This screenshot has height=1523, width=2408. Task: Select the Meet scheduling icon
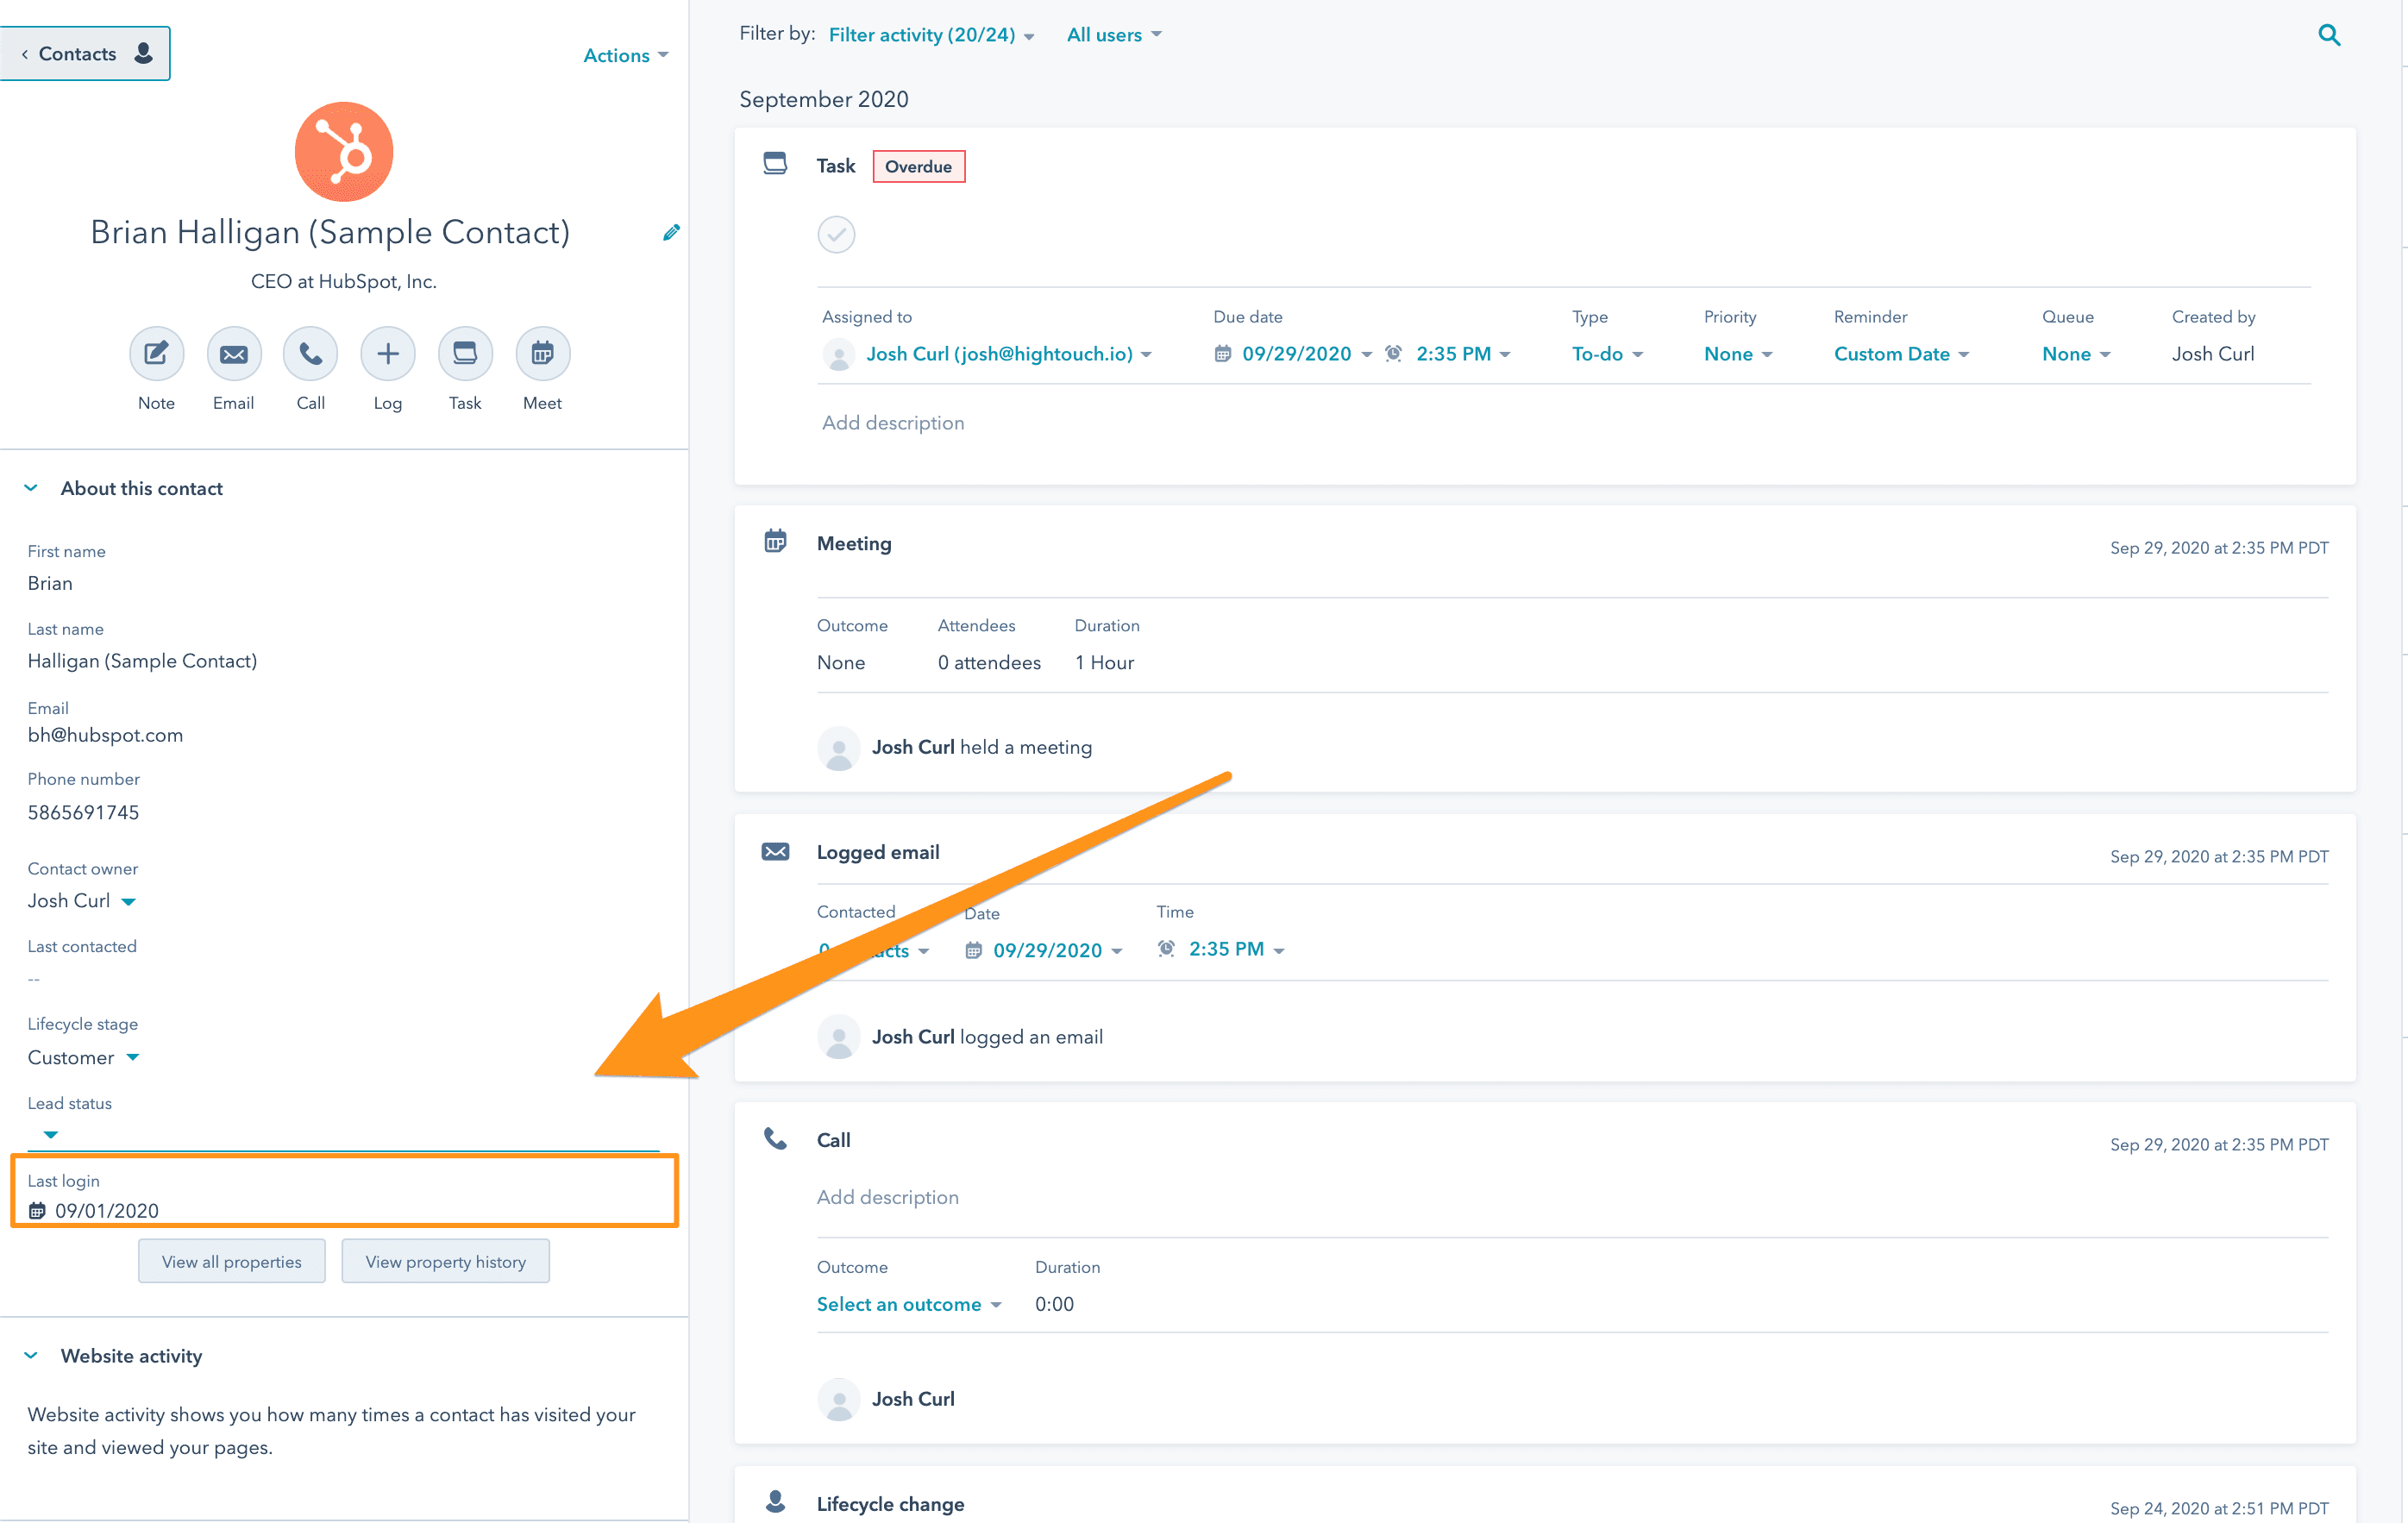541,353
